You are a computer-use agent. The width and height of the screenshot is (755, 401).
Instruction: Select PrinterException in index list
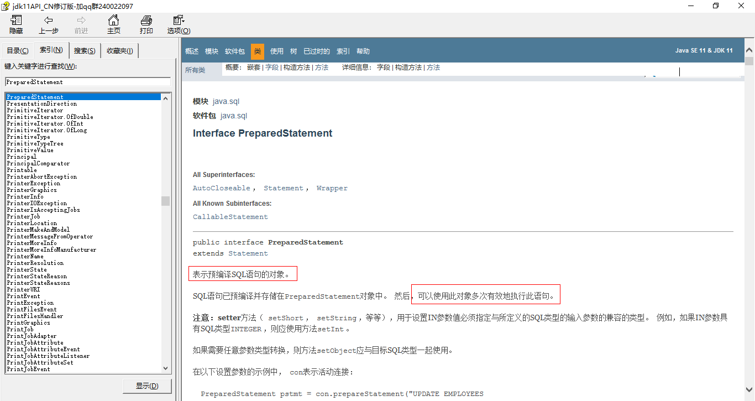click(x=34, y=183)
